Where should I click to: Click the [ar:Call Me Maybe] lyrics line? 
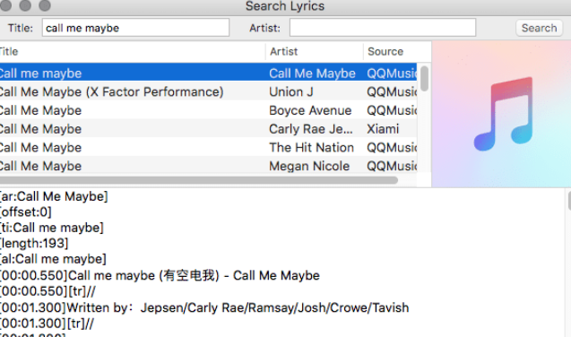click(x=54, y=196)
